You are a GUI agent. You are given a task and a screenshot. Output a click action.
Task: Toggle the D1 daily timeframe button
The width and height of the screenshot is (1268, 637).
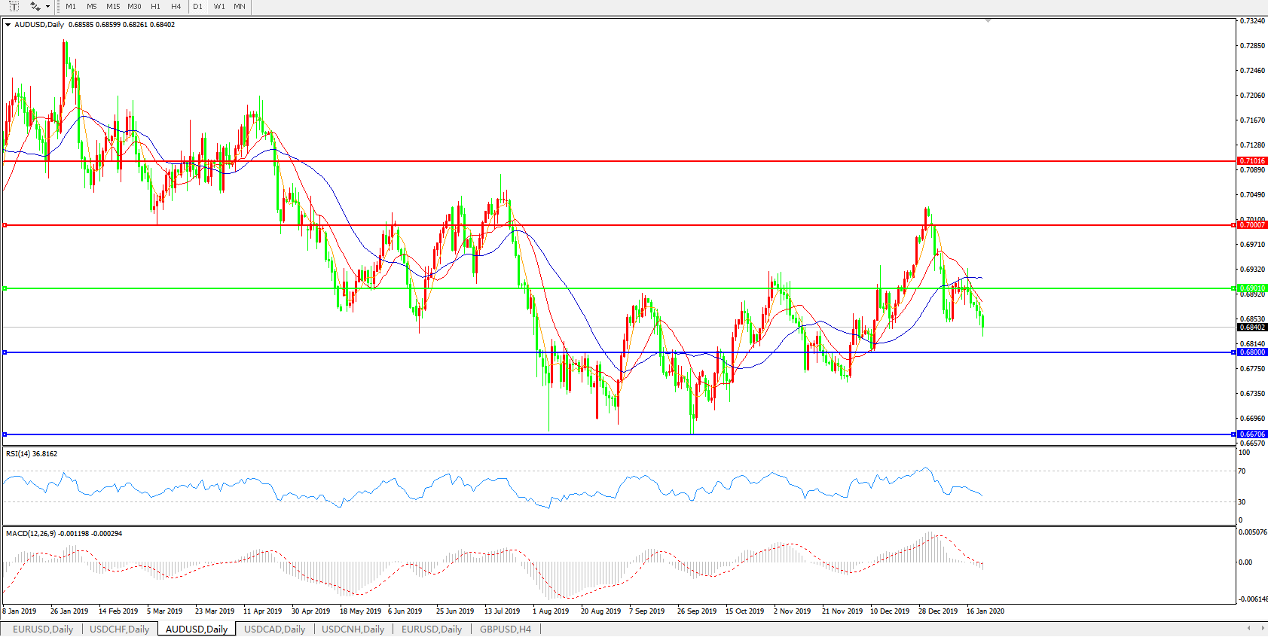click(x=197, y=7)
